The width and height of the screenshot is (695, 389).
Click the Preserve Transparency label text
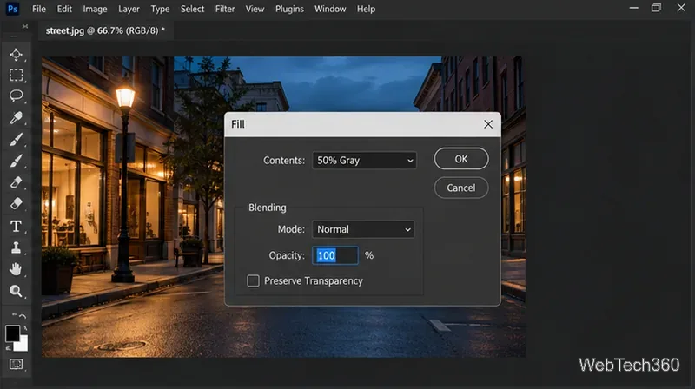(x=314, y=280)
